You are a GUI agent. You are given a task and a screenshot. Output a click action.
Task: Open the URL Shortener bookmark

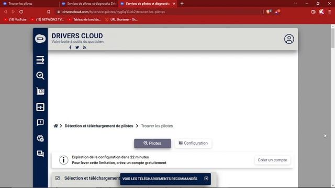[x=121, y=20]
